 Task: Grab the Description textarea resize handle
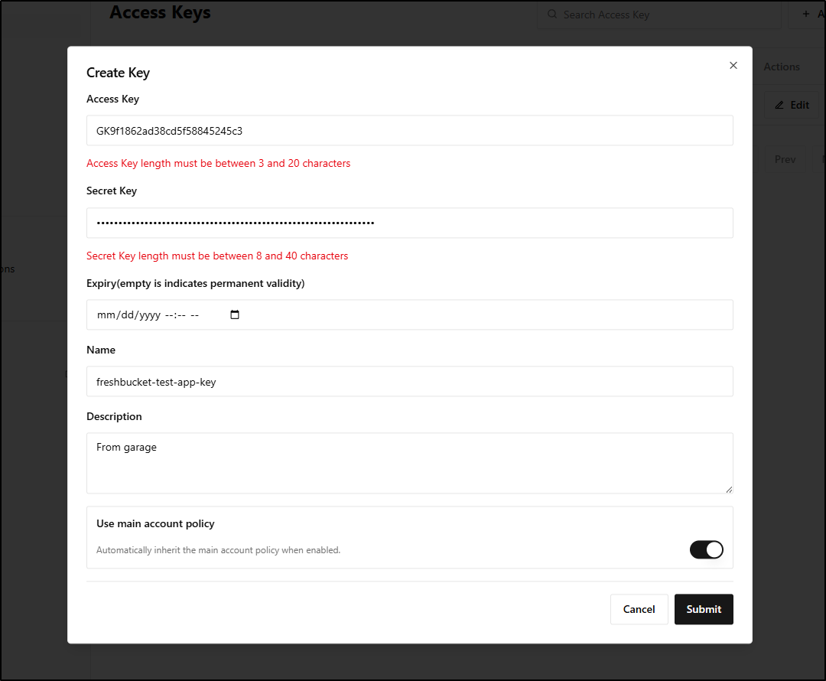click(x=729, y=489)
